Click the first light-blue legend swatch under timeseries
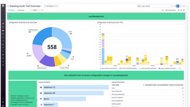This screenshot has width=190, height=107. click(x=100, y=68)
